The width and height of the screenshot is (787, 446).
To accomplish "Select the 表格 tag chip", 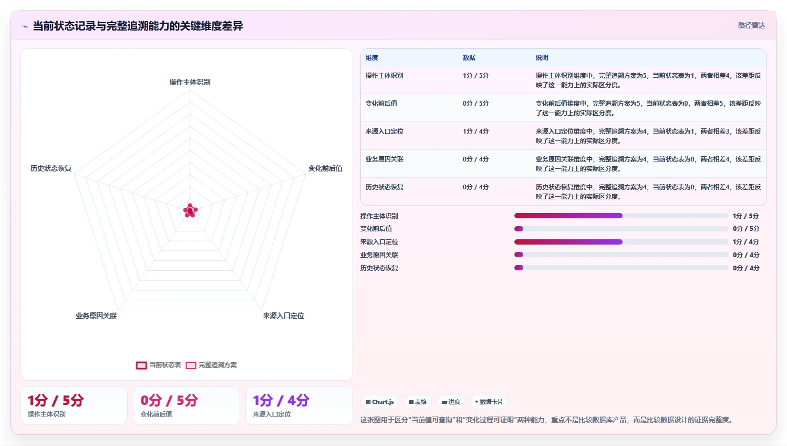I will [x=418, y=402].
